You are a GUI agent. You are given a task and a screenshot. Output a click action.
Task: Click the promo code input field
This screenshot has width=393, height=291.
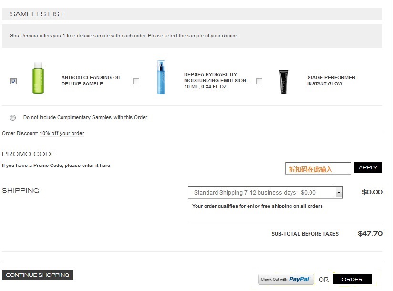(x=318, y=168)
